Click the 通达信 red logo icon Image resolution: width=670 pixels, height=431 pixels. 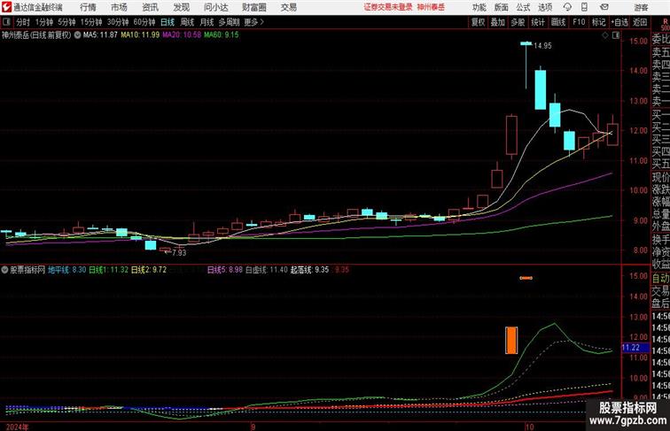click(6, 7)
